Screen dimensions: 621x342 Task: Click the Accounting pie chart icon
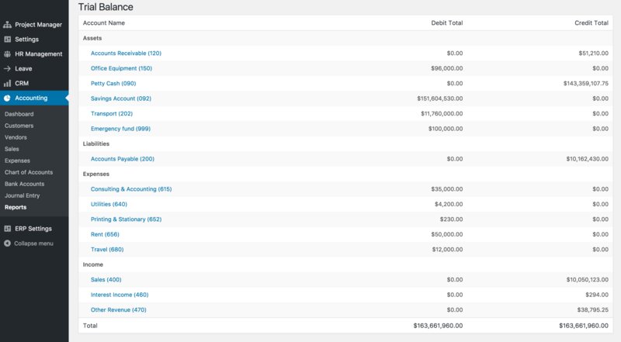[x=7, y=98]
